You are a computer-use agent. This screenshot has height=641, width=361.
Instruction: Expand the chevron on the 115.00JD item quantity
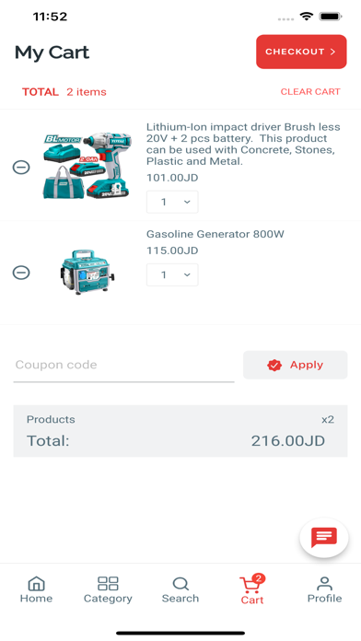(187, 274)
